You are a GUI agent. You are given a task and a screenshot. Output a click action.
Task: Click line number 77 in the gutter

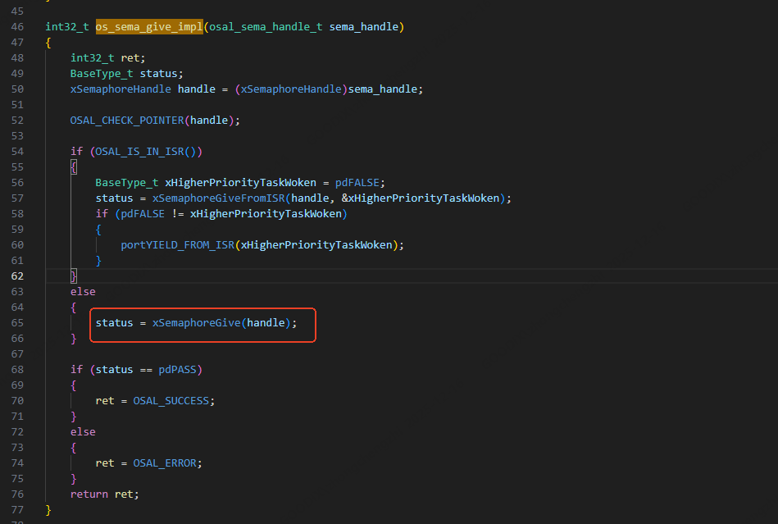(x=17, y=510)
